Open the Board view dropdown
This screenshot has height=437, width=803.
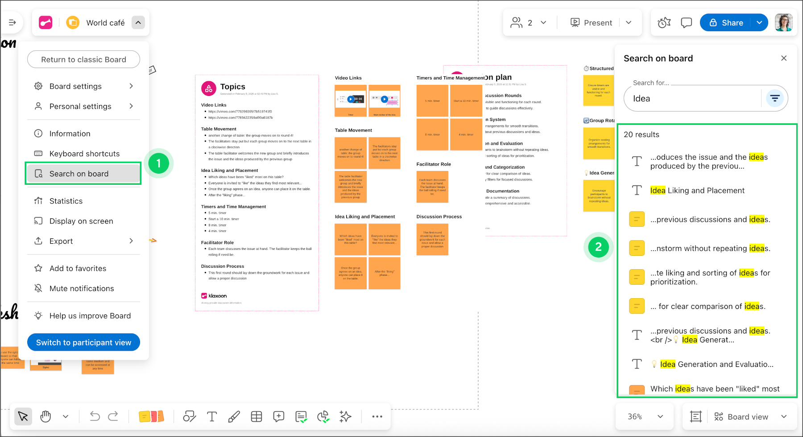tap(749, 416)
